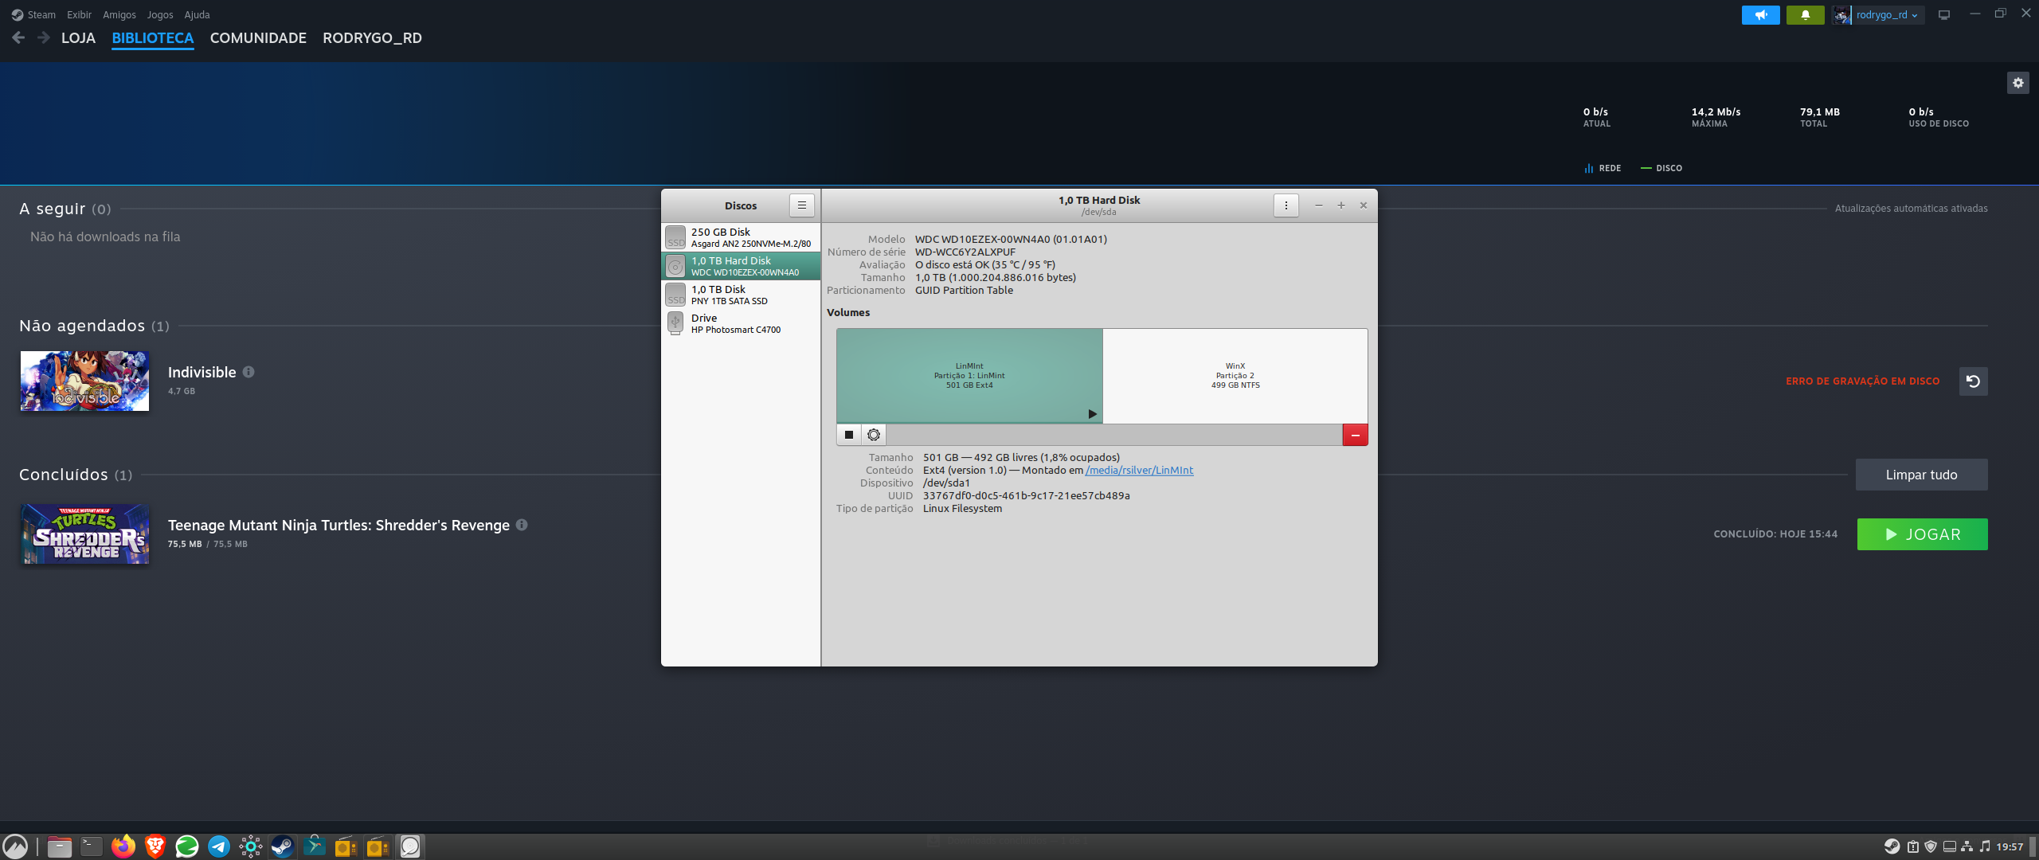Open Brave browser from the taskbar
The width and height of the screenshot is (2039, 860).
[x=155, y=846]
